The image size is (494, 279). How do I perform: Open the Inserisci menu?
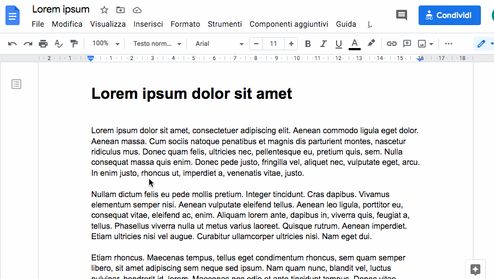[x=148, y=24]
